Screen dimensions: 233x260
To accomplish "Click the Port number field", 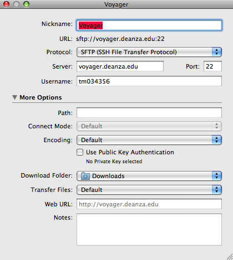I will [x=212, y=66].
